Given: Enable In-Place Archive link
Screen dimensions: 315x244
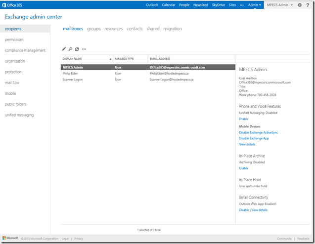Looking at the screenshot, I should [x=244, y=168].
